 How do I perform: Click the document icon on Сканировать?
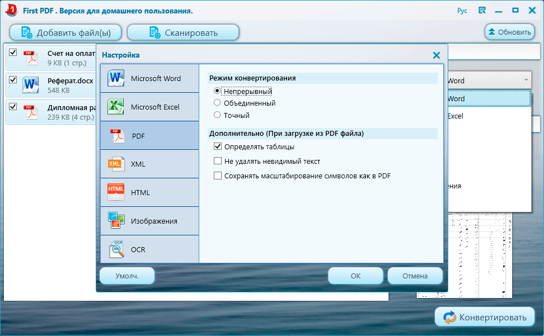point(154,32)
